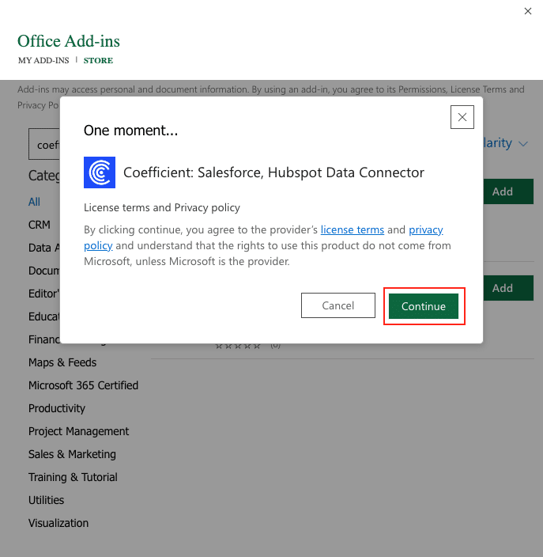Image resolution: width=543 pixels, height=557 pixels.
Task: Open the Maps & Feeds category
Action: [62, 362]
